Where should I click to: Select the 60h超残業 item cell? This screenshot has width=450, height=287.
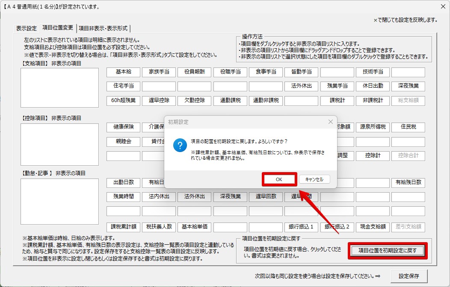click(x=123, y=100)
